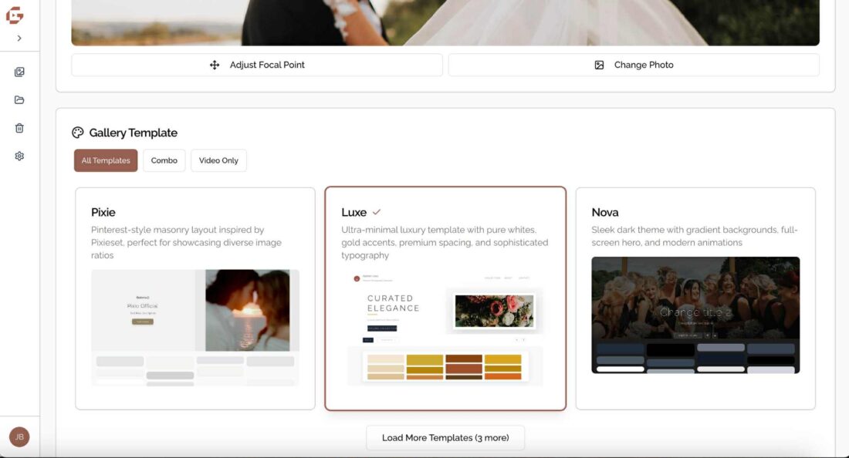
Task: Open the settings gear in sidebar
Action: (19, 156)
